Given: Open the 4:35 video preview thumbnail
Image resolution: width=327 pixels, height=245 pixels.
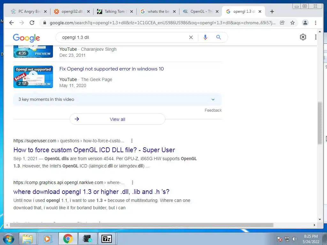Looking at the screenshot, I should click(x=33, y=51).
